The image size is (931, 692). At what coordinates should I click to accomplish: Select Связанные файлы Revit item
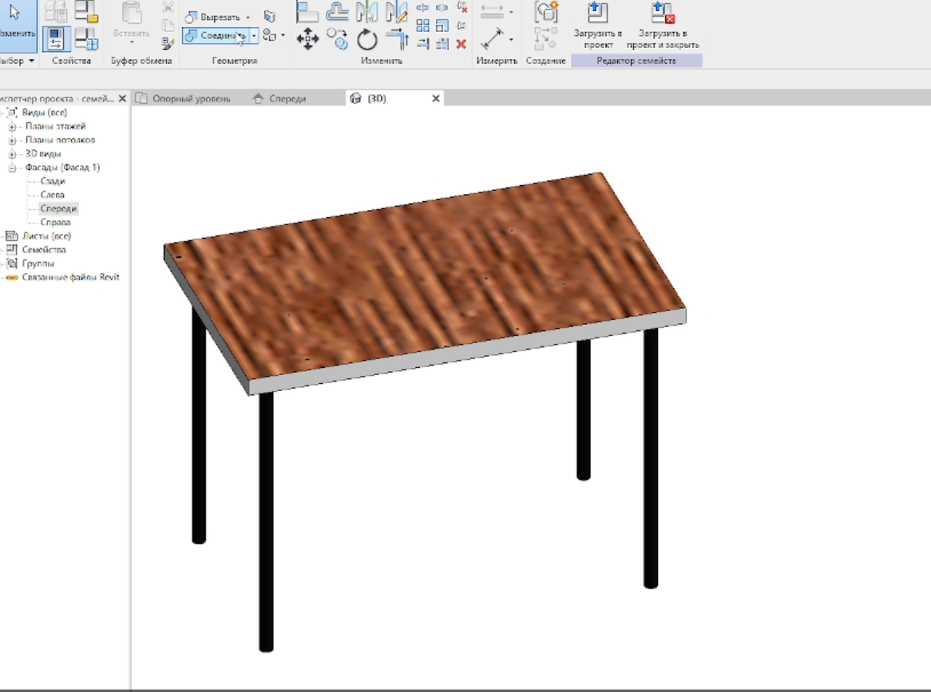(x=70, y=277)
